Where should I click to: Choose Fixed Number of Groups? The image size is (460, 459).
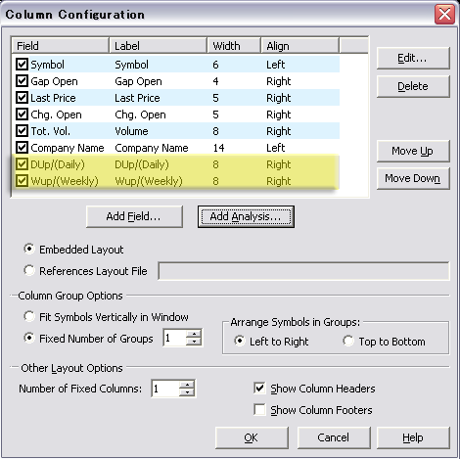[29, 338]
